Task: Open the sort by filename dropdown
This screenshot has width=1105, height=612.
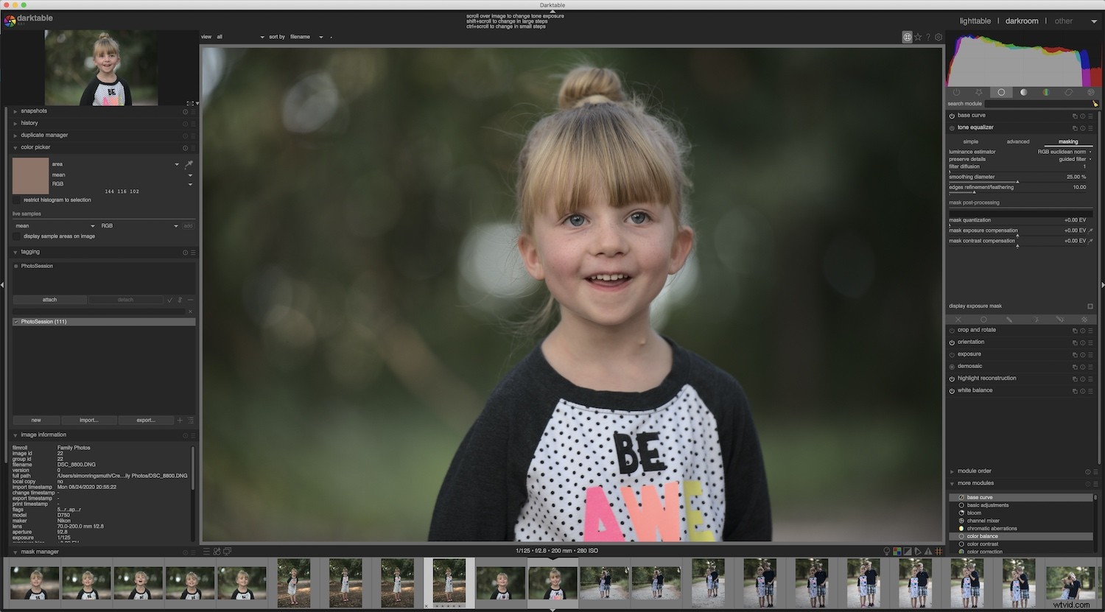Action: click(301, 36)
